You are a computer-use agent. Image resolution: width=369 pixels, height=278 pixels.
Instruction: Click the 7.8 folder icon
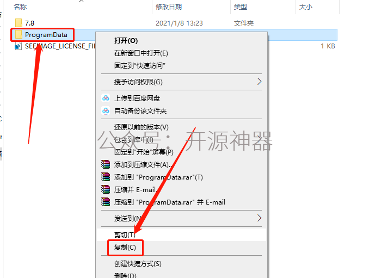(x=19, y=23)
